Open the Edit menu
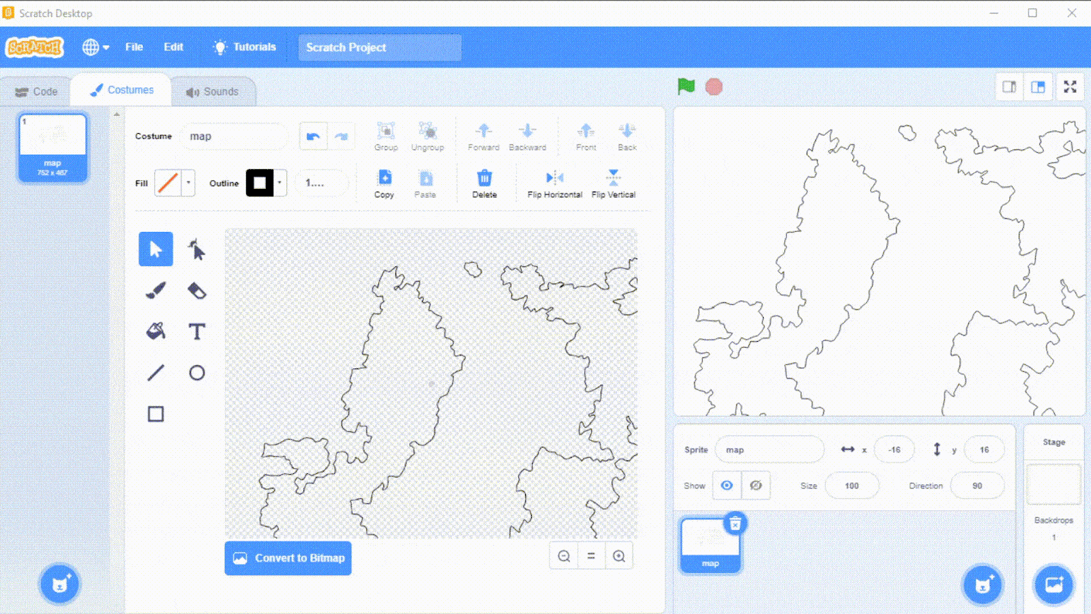1091x614 pixels. pyautogui.click(x=173, y=47)
